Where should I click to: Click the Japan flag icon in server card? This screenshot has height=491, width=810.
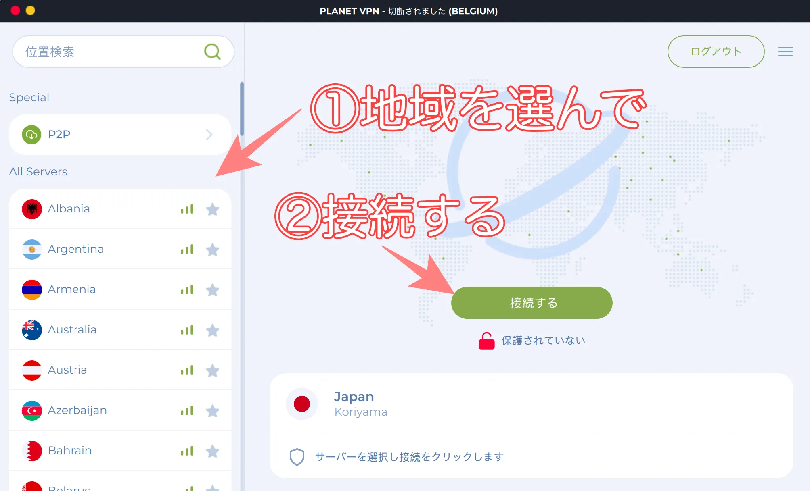click(302, 404)
